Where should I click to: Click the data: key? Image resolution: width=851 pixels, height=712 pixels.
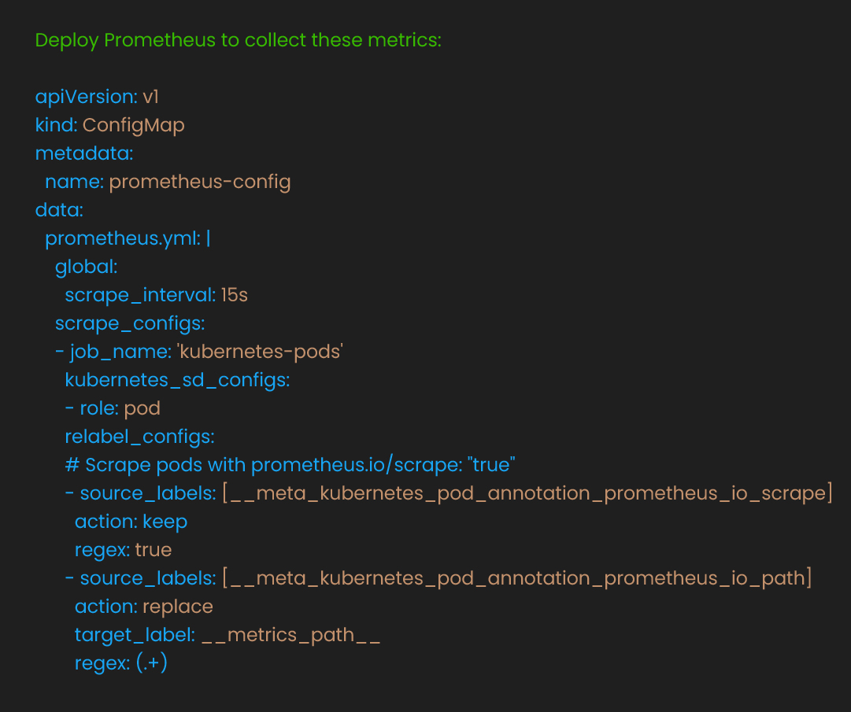pyautogui.click(x=59, y=210)
